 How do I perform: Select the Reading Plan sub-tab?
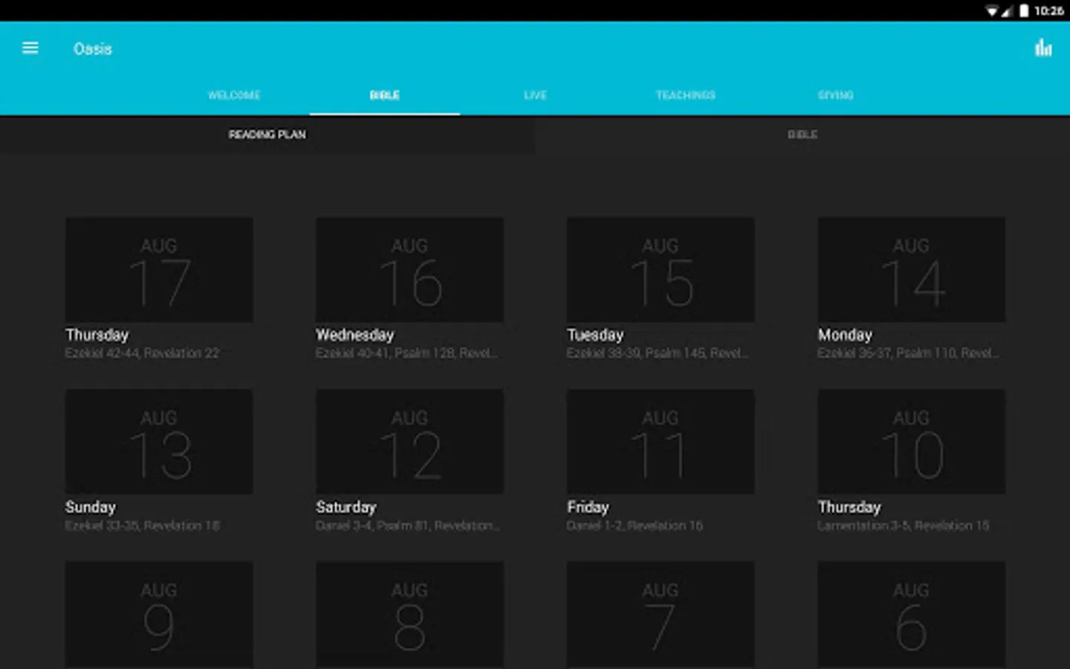(x=267, y=135)
